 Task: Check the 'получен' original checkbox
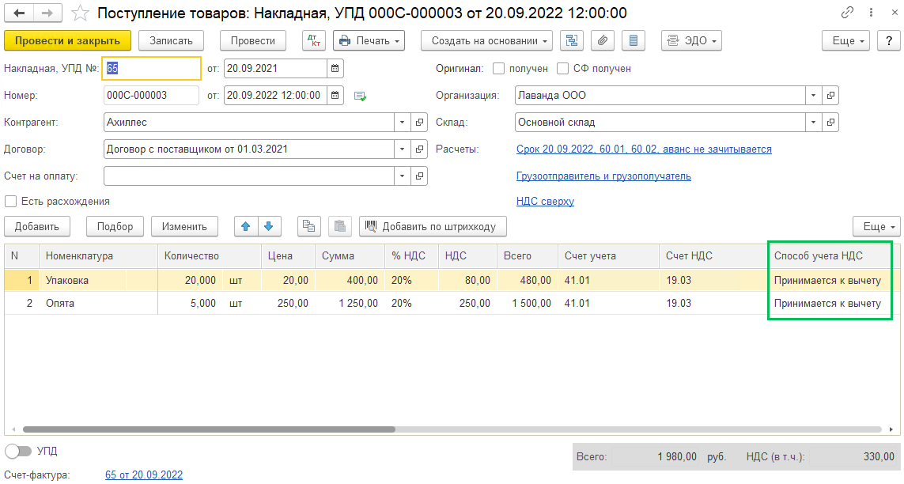pos(498,69)
